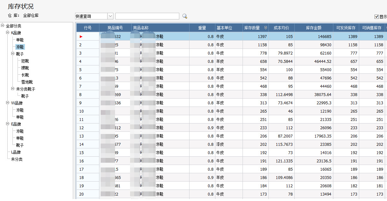Click cost average 79.8972 cell
387x201 pixels.
(x=282, y=53)
